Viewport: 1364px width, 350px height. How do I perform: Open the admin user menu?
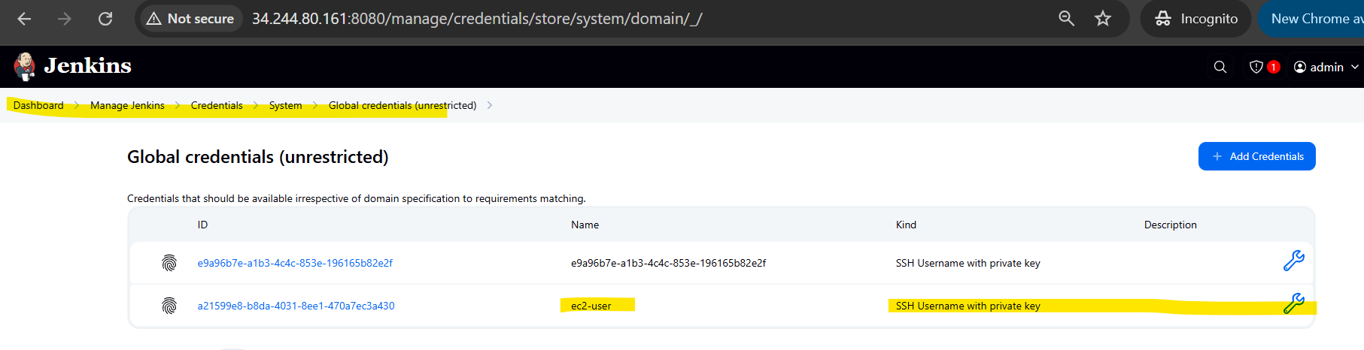click(x=1326, y=67)
